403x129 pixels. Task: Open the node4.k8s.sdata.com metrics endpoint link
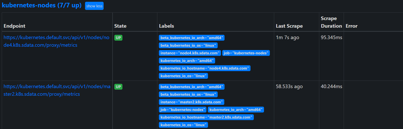pyautogui.click(x=57, y=41)
